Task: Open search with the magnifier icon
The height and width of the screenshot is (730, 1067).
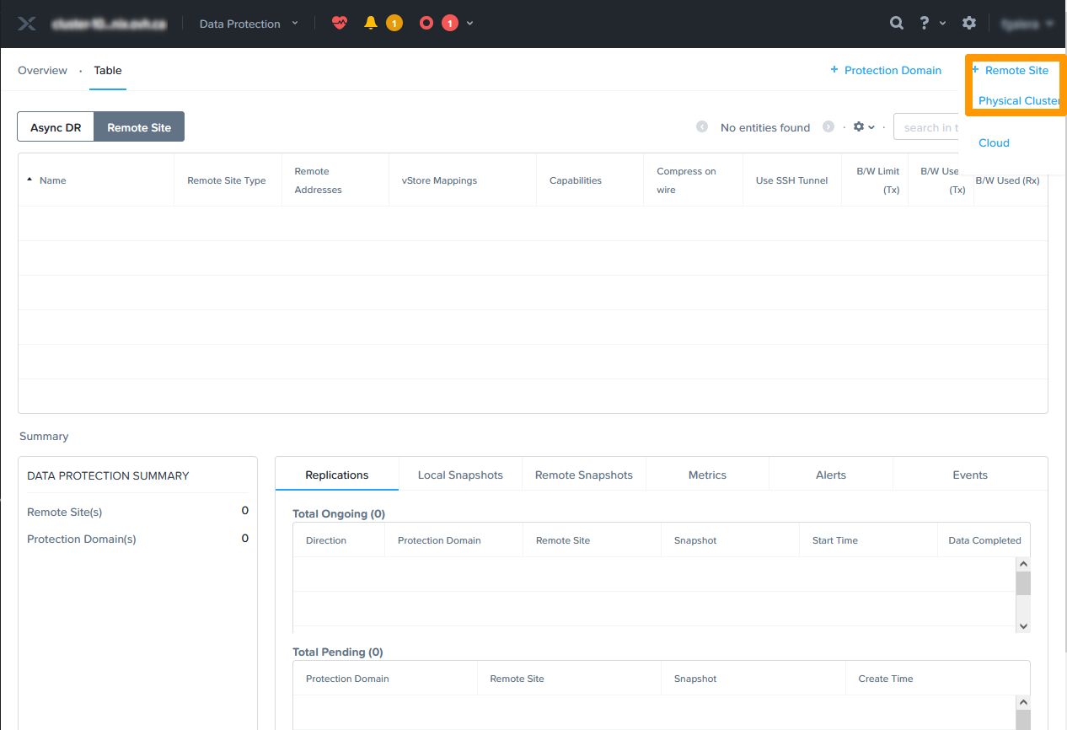Action: click(x=897, y=24)
